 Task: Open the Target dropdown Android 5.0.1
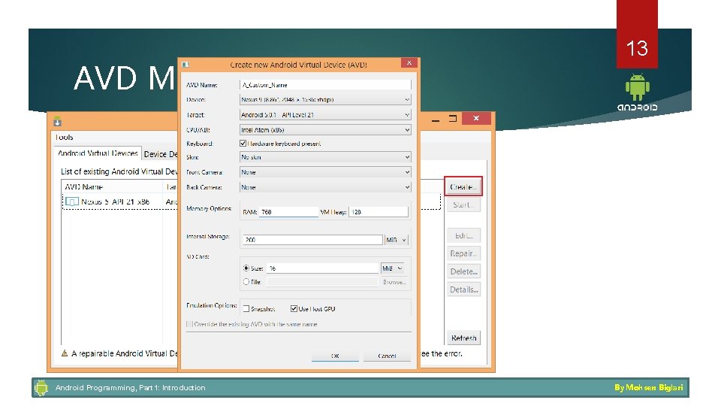click(325, 114)
